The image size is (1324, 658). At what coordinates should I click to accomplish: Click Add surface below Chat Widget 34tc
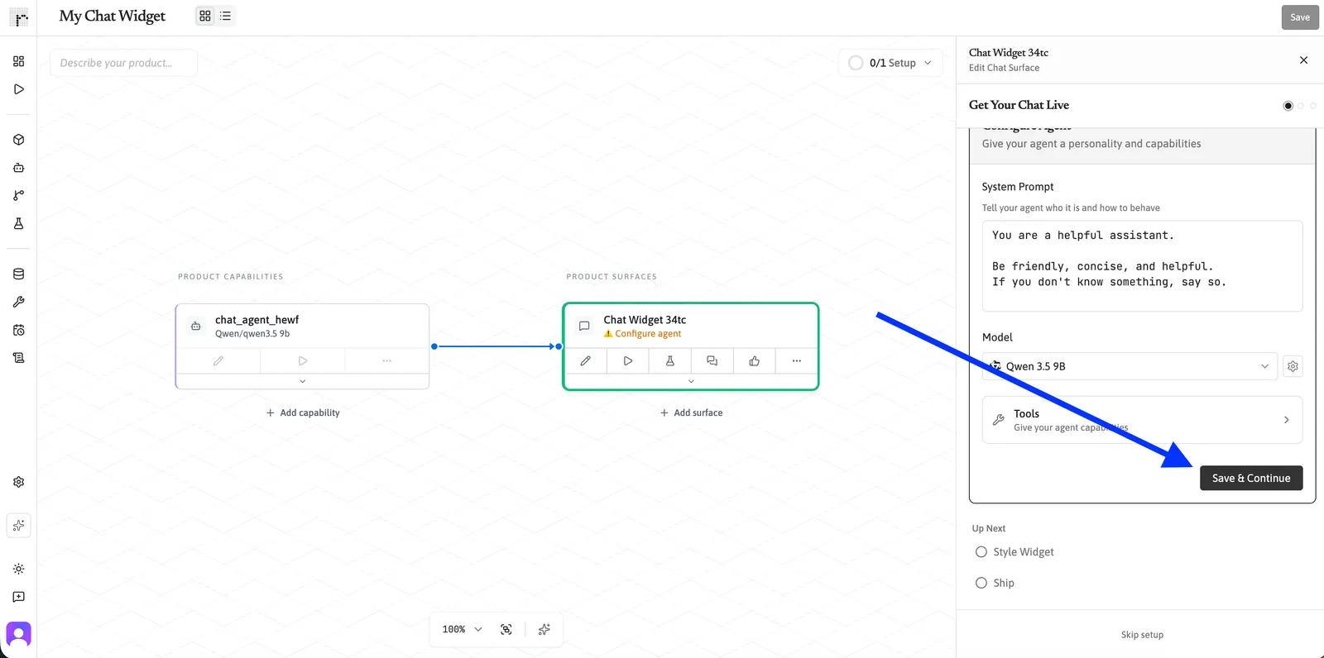click(691, 412)
